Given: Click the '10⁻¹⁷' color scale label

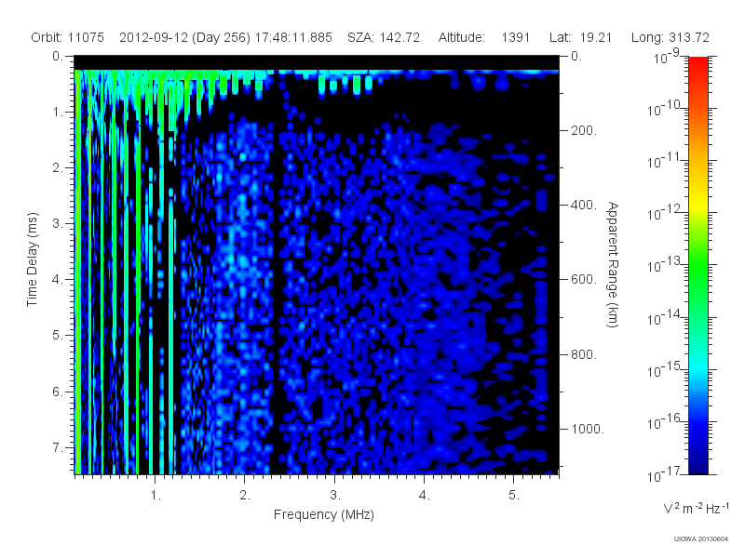Looking at the screenshot, I should pyautogui.click(x=665, y=475).
